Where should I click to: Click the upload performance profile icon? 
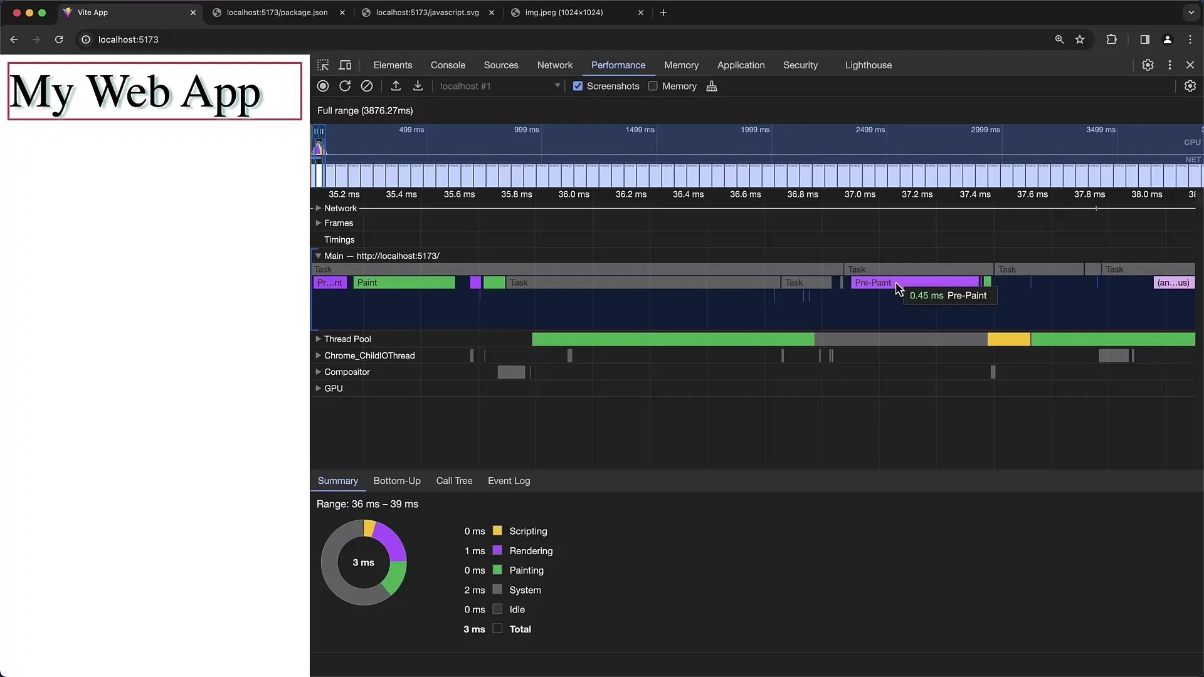point(395,86)
